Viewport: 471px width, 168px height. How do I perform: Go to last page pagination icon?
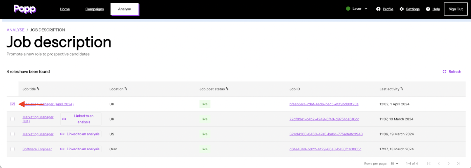(459, 163)
